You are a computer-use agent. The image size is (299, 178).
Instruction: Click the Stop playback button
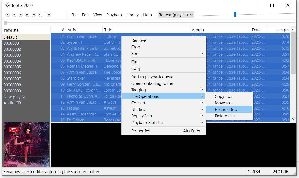coord(8,15)
